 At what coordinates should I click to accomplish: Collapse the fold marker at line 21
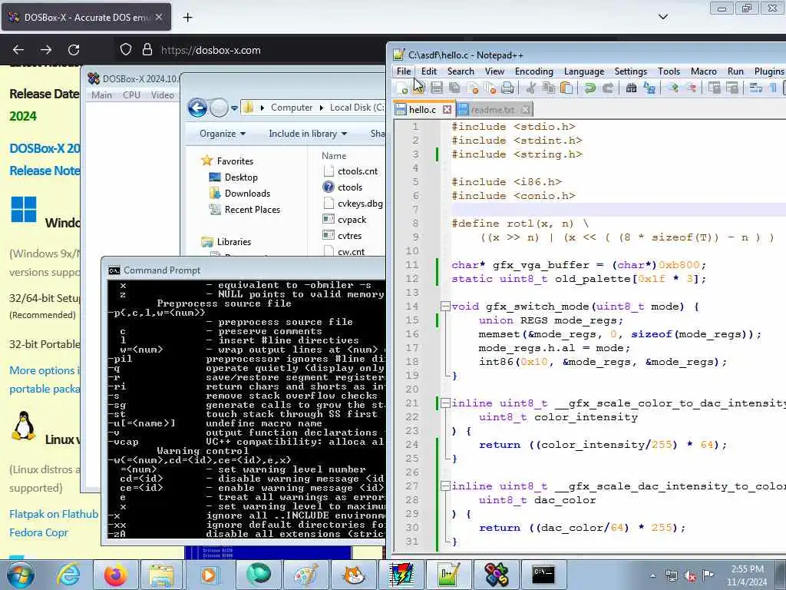tap(444, 403)
